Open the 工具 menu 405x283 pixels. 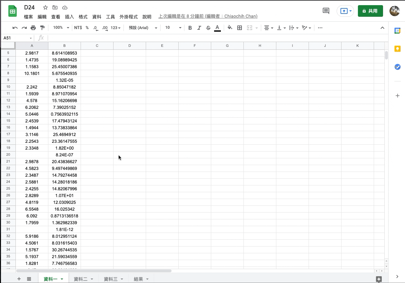[x=111, y=16]
